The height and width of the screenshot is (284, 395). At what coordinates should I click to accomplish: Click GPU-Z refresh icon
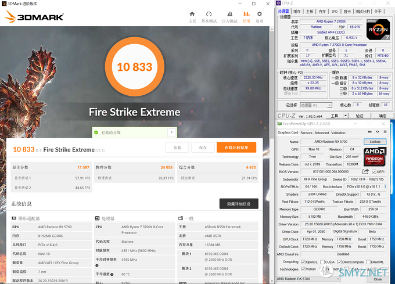378,132
